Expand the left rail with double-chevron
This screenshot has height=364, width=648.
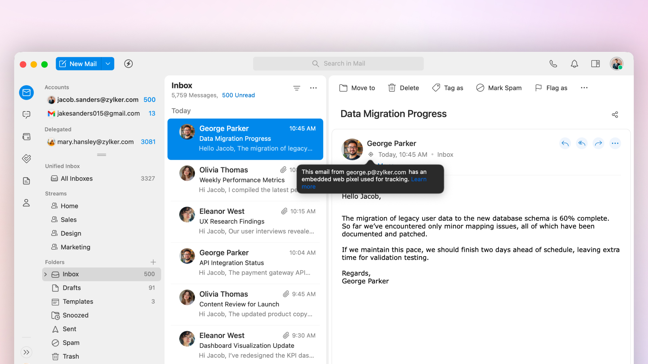(26, 352)
